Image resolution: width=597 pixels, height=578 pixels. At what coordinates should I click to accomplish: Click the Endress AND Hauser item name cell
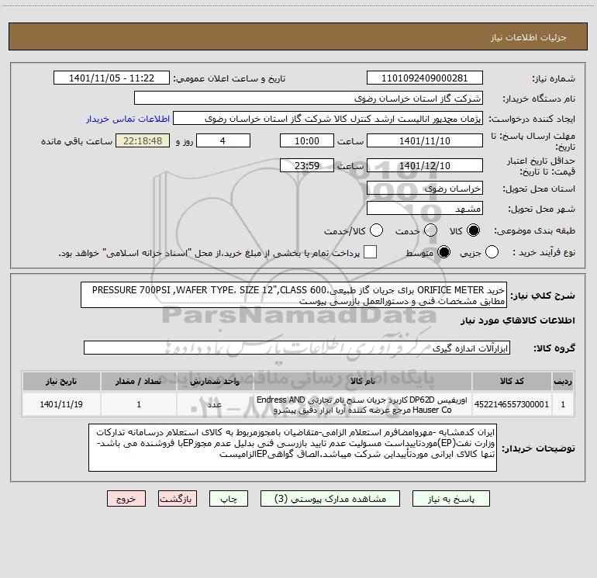(363, 405)
